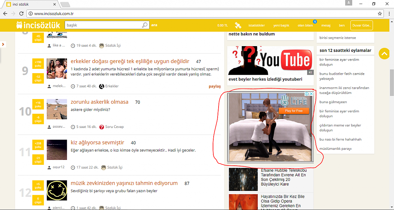Click the search magnifier icon

(145, 25)
